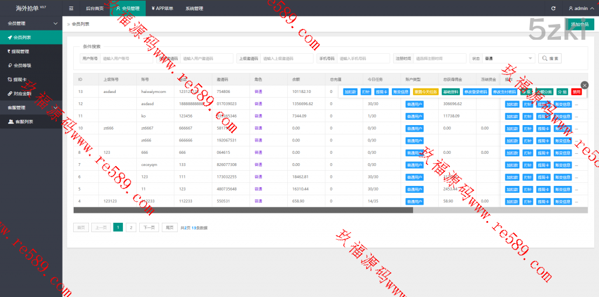599x297 pixels.
Task: Click the refresh icon in top bar
Action: (553, 9)
